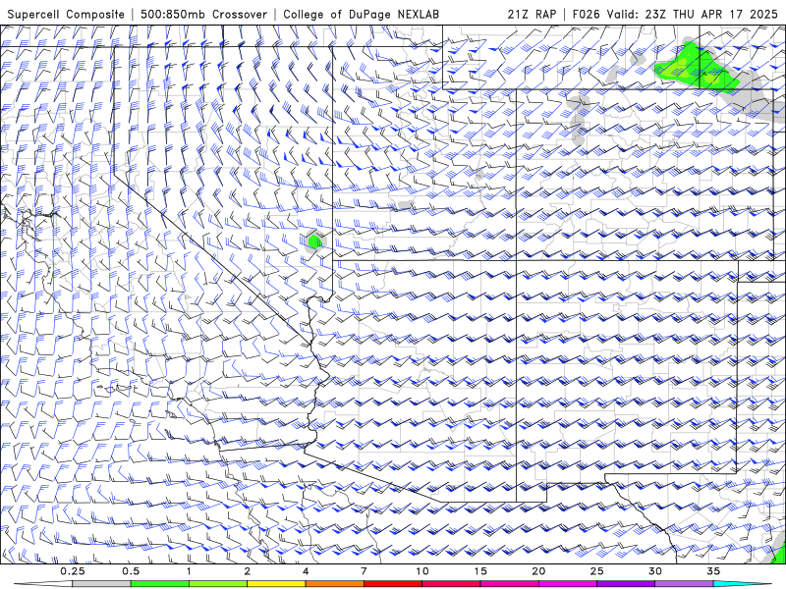Click the '0.25' colorbar label
Image resolution: width=786 pixels, height=589 pixels.
pos(73,571)
